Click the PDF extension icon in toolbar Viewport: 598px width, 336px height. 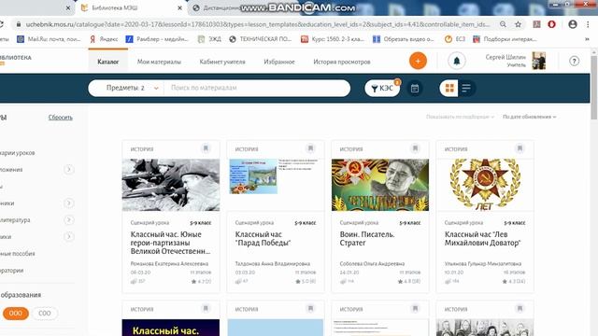(536, 24)
